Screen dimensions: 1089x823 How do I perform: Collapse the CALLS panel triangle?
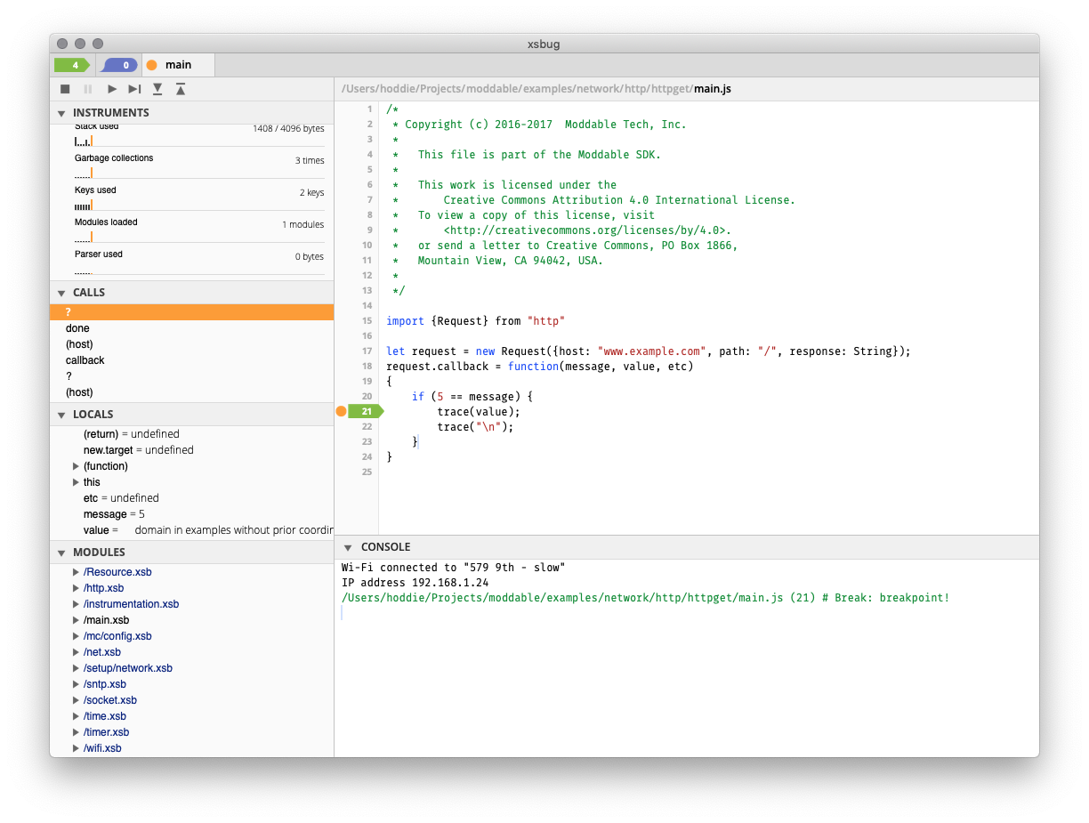pyautogui.click(x=61, y=293)
